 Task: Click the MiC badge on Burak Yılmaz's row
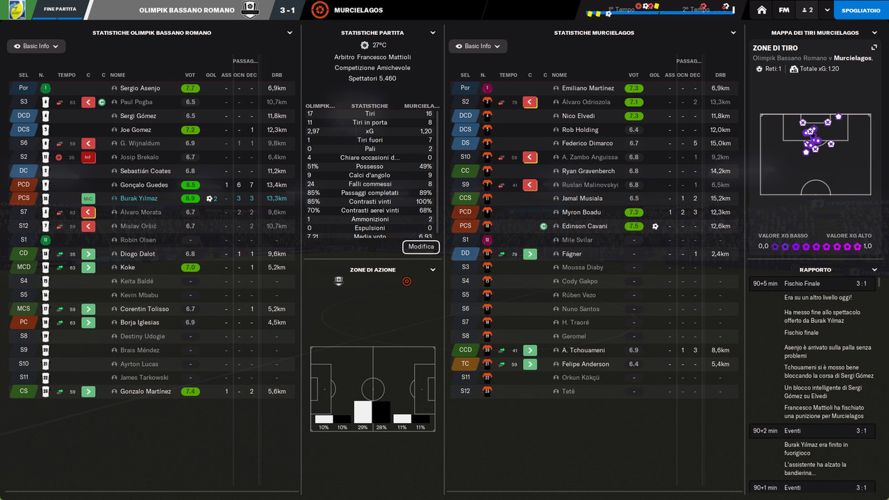click(x=88, y=199)
